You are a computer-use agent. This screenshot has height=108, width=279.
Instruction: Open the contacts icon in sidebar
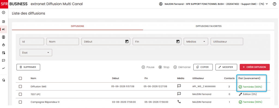3,37
